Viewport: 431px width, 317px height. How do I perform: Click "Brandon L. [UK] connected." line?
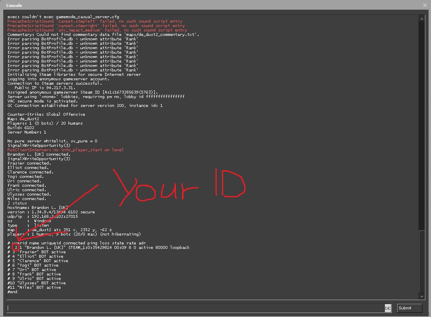click(x=39, y=154)
